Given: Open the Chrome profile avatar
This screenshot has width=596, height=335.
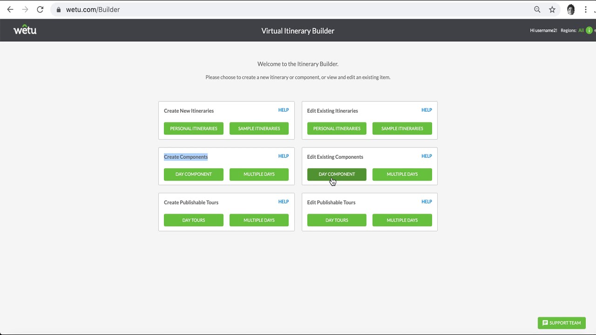Looking at the screenshot, I should (571, 9).
